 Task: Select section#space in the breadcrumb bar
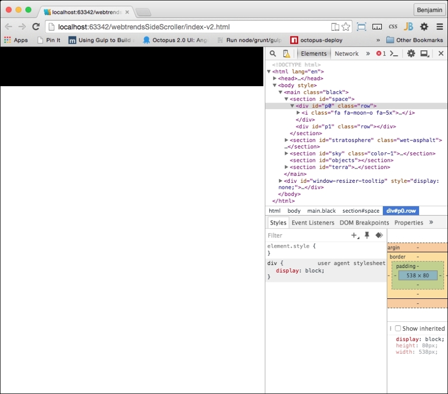[360, 211]
